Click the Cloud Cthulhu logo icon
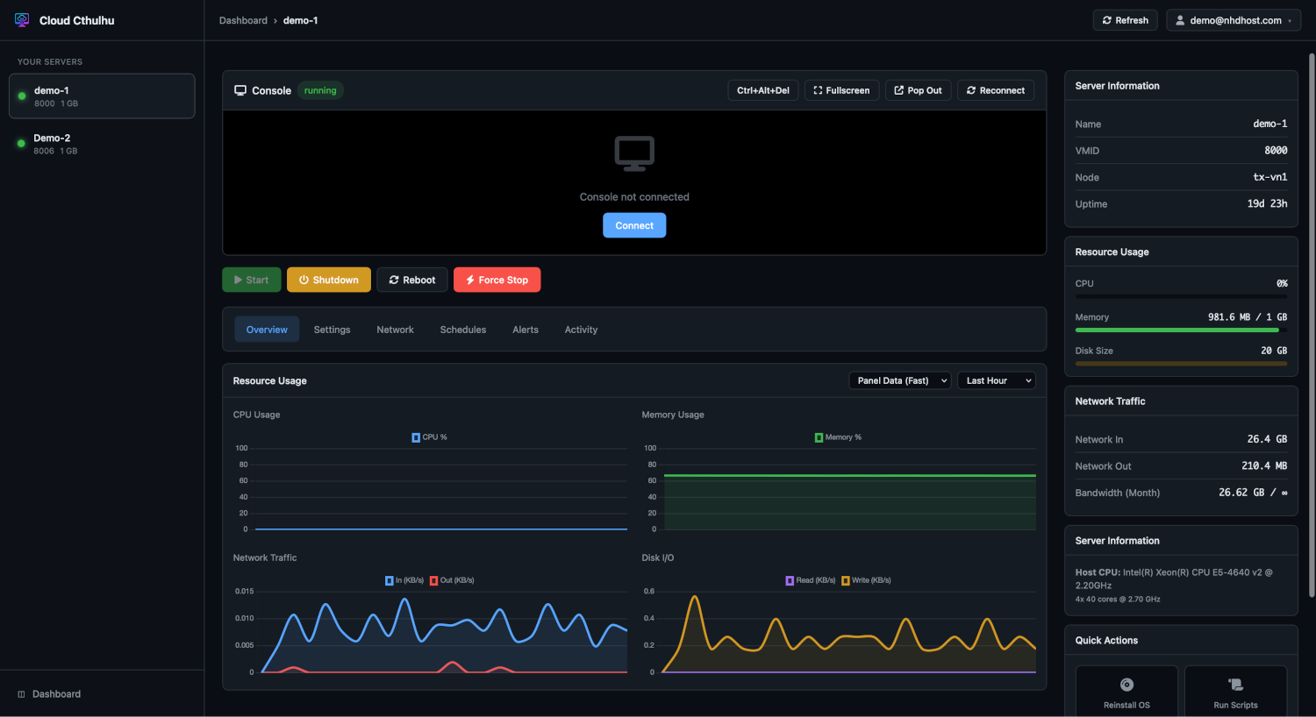 coord(21,19)
